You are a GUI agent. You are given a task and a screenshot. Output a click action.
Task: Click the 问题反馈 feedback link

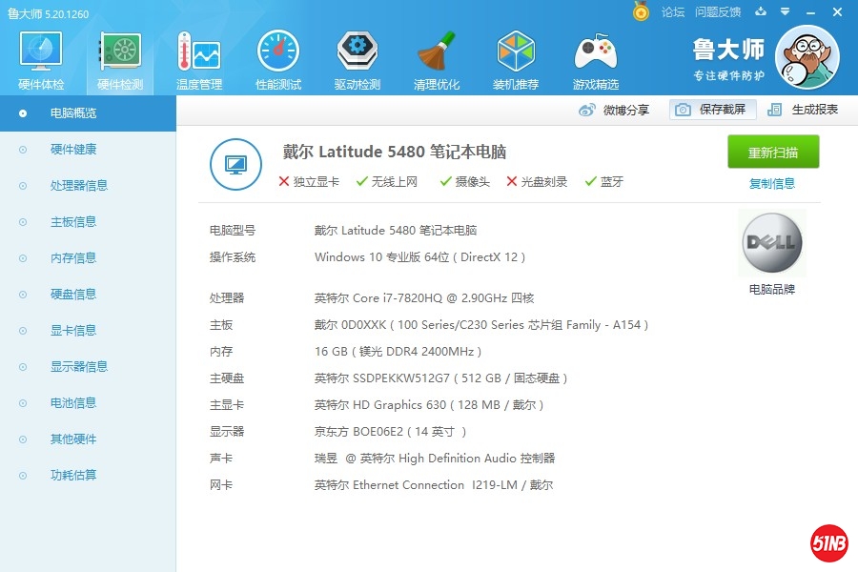(718, 12)
